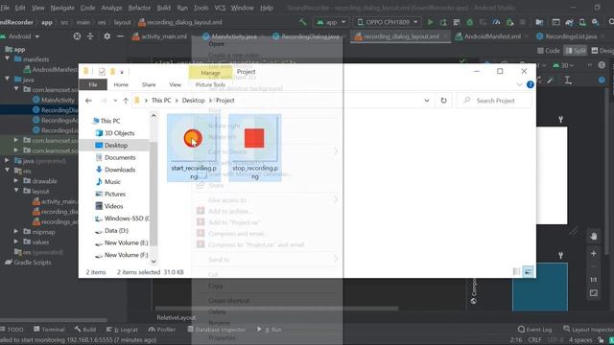Viewport: 614px width, 345px height.
Task: Start debugging with the bug icon
Action: pos(469,22)
